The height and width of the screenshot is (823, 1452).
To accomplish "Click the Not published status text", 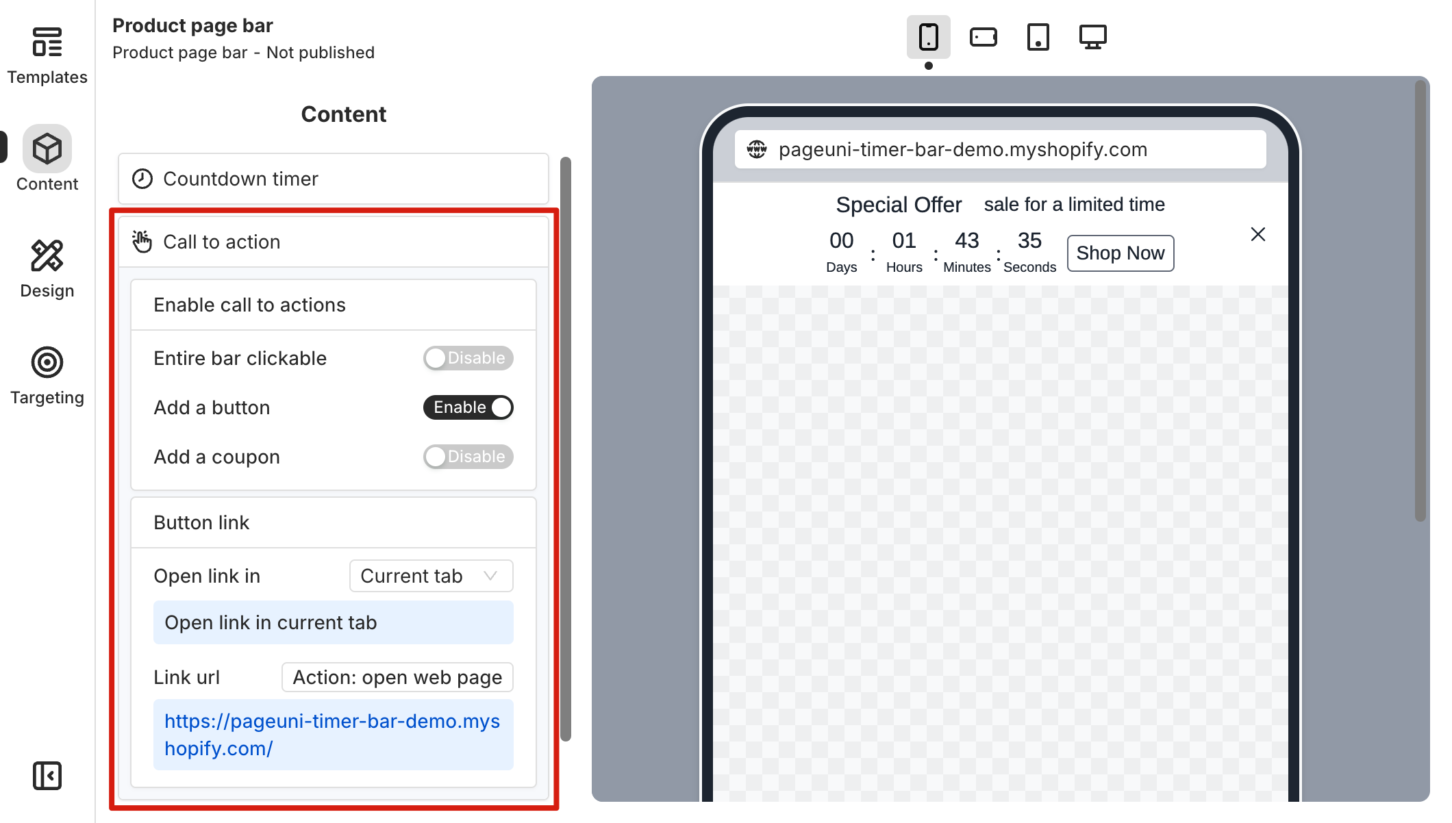I will point(321,53).
